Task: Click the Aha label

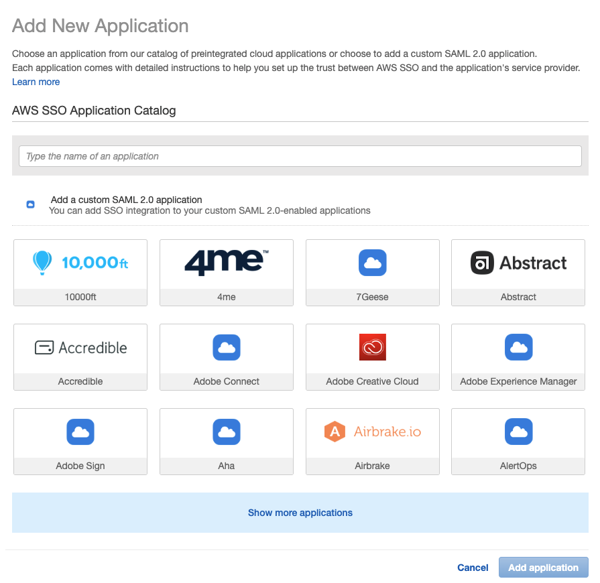Action: tap(227, 466)
